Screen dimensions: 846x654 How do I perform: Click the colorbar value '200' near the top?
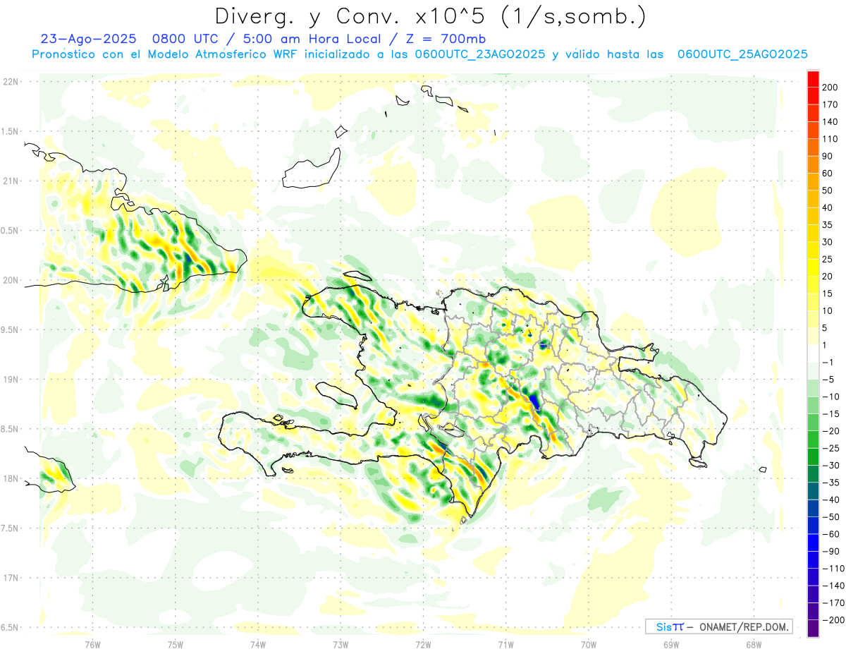pos(830,88)
